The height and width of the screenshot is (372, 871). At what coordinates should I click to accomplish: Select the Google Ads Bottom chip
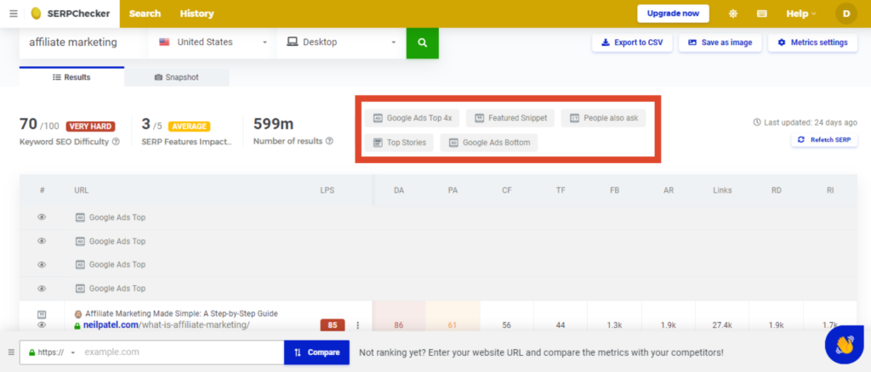(x=489, y=143)
